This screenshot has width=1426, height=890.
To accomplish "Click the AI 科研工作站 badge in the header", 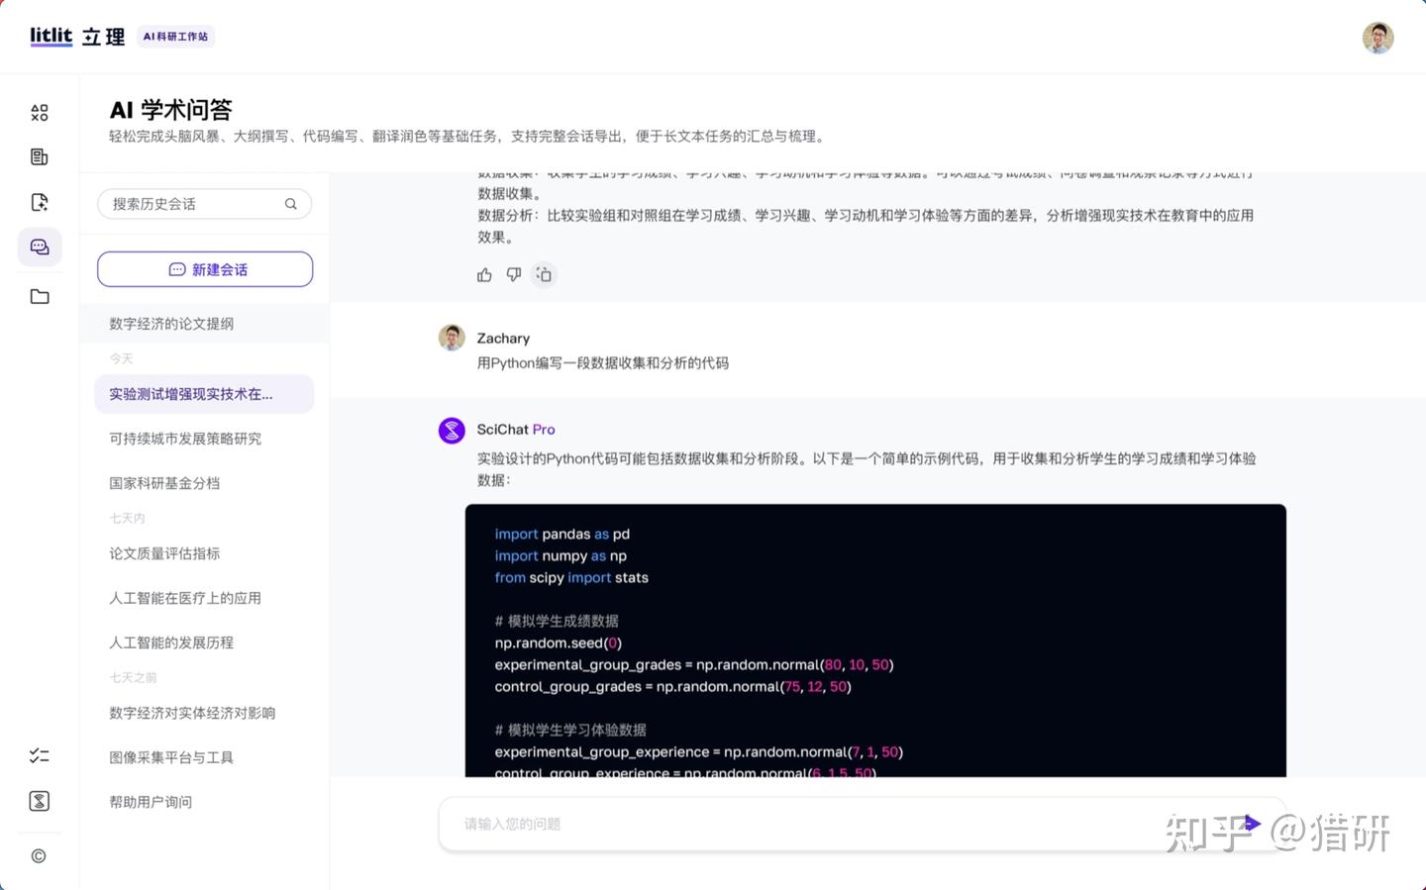I will coord(175,36).
